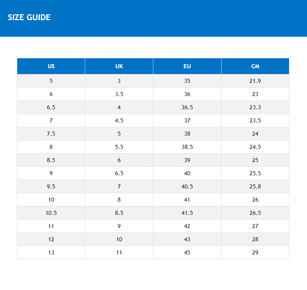307x290 pixels.
Task: Click EU size 38.5 cell
Action: click(187, 147)
